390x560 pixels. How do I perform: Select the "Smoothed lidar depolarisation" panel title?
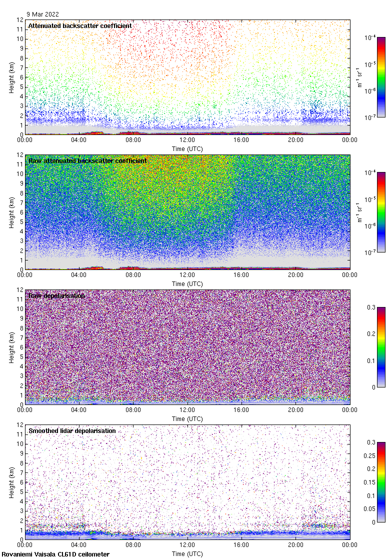[72, 430]
